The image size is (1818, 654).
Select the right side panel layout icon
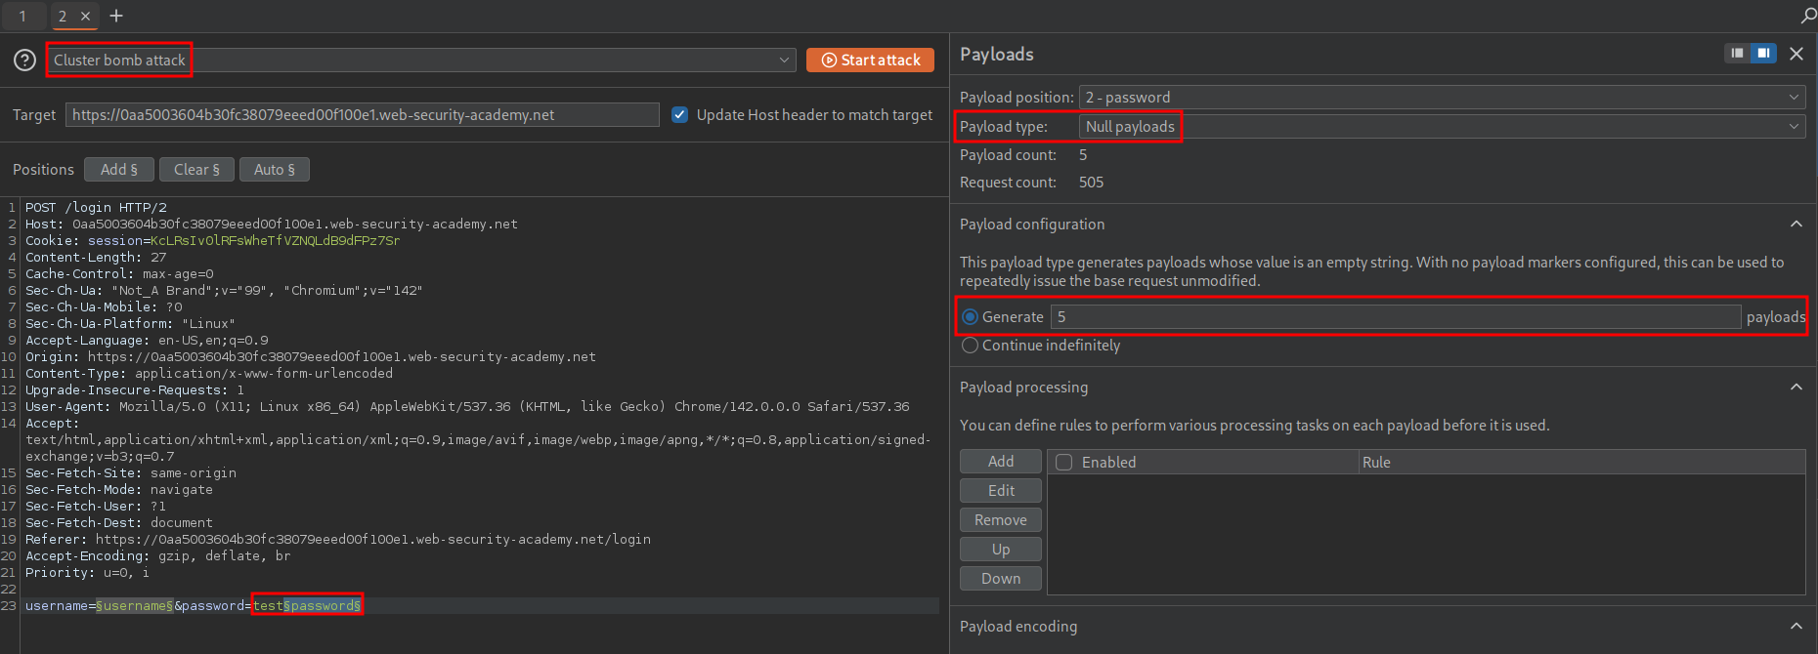pyautogui.click(x=1763, y=54)
